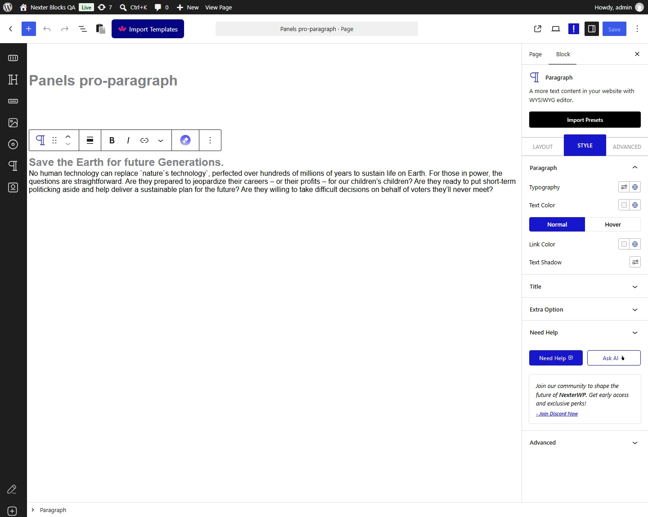Click the pencil edit icon in left sidebar
This screenshot has height=517, width=648.
click(12, 489)
